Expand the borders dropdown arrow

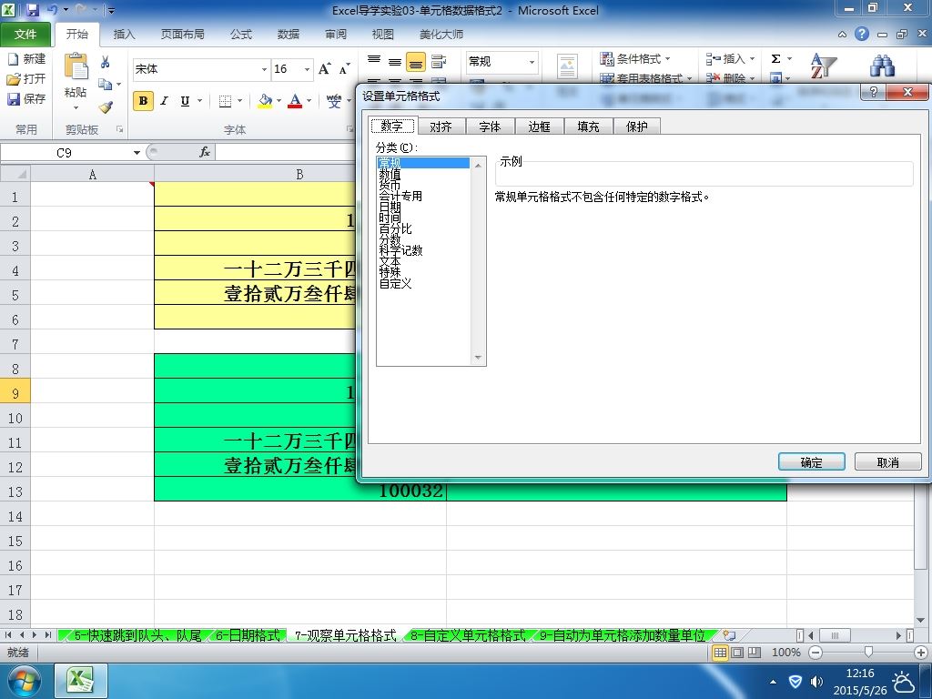(239, 101)
